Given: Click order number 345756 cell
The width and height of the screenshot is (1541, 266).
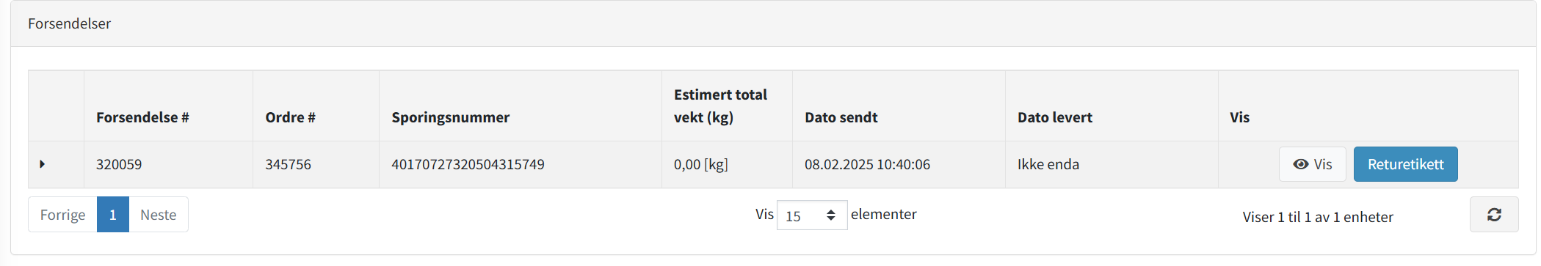Looking at the screenshot, I should click(316, 164).
